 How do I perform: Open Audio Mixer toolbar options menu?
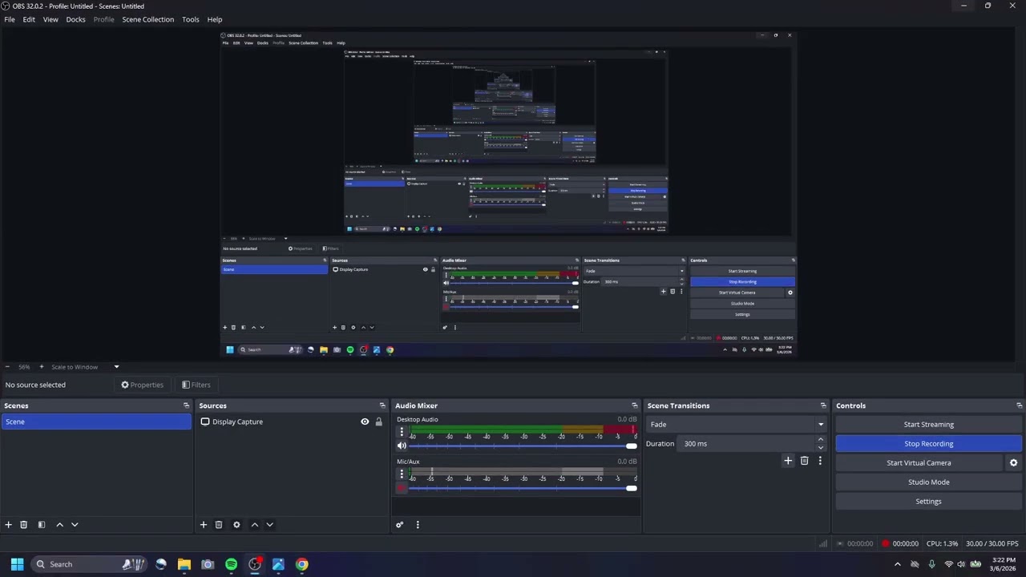pos(417,525)
